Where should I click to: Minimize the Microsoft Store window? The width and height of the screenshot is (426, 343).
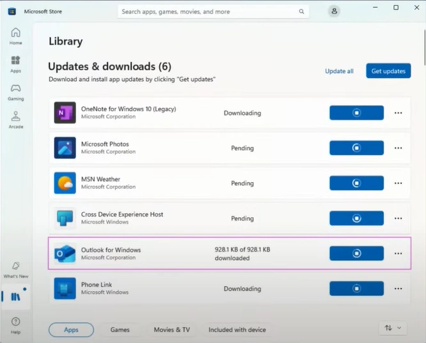point(375,8)
